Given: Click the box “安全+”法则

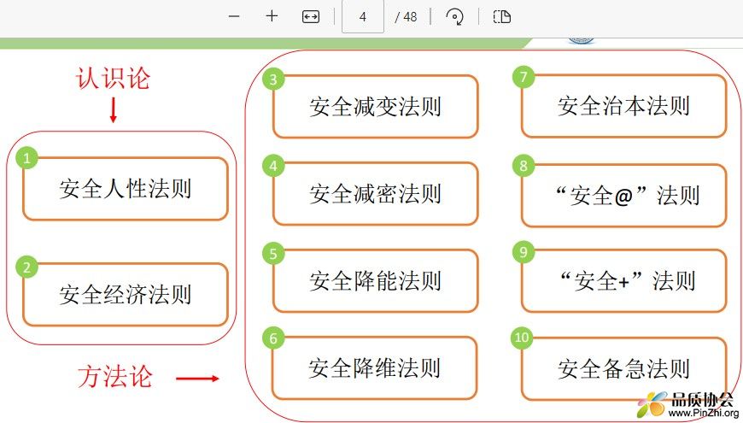Looking at the screenshot, I should [x=623, y=281].
